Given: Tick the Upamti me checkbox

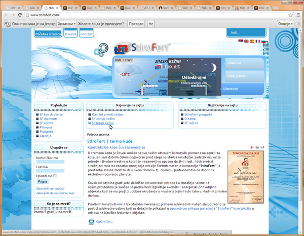Looking at the screenshot, I should click(x=56, y=175).
